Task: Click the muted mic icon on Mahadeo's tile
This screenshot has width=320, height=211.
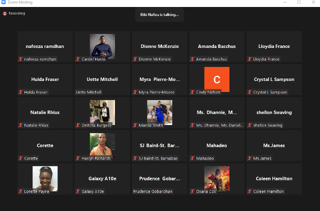Action: (192, 158)
